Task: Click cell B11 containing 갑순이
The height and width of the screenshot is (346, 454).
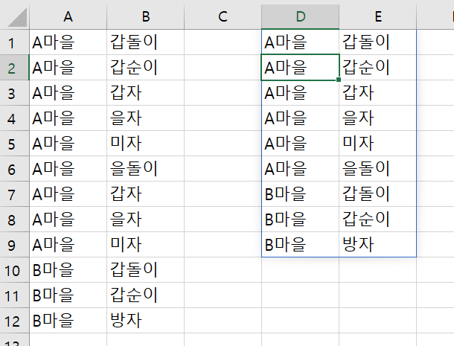Action: pos(146,295)
